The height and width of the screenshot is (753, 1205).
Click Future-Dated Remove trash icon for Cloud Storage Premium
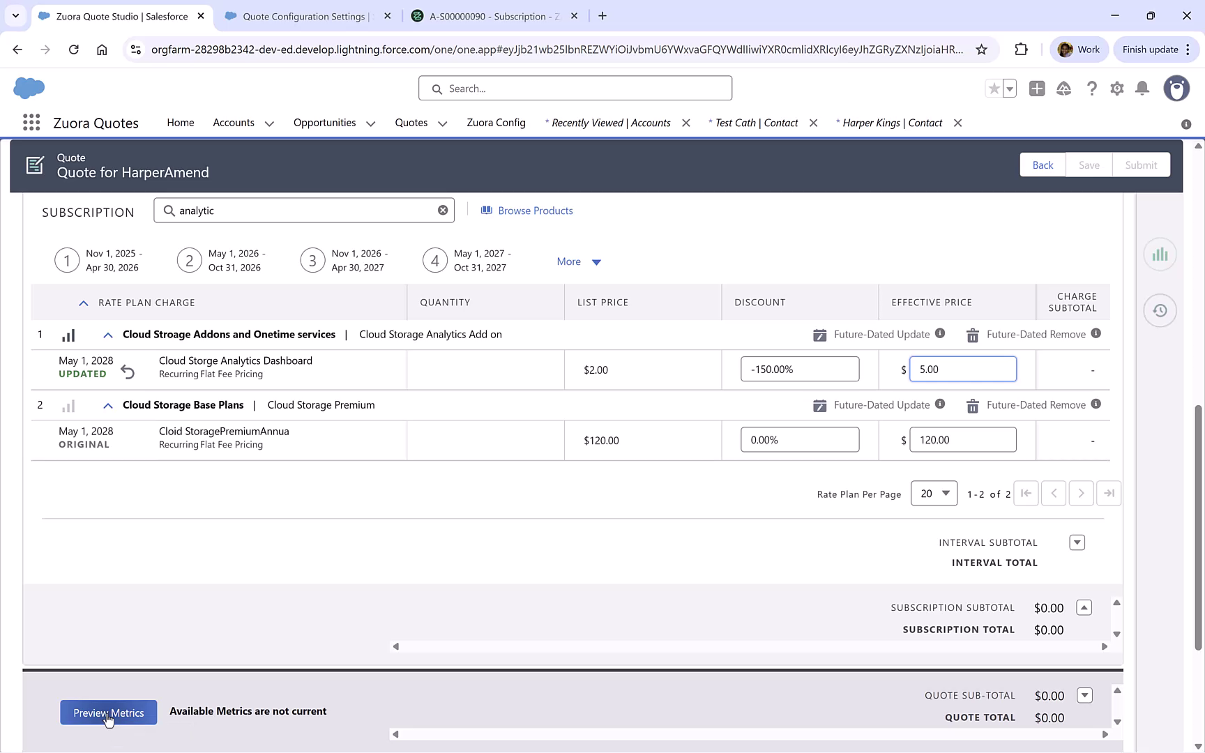(972, 405)
